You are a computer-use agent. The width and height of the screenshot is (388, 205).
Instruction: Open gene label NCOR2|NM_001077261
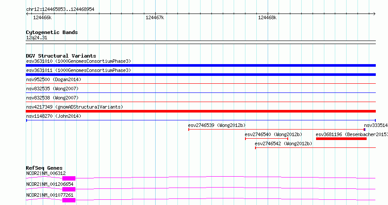tap(50, 195)
